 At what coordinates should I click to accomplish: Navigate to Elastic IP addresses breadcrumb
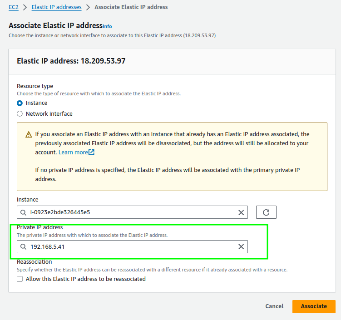[x=57, y=7]
